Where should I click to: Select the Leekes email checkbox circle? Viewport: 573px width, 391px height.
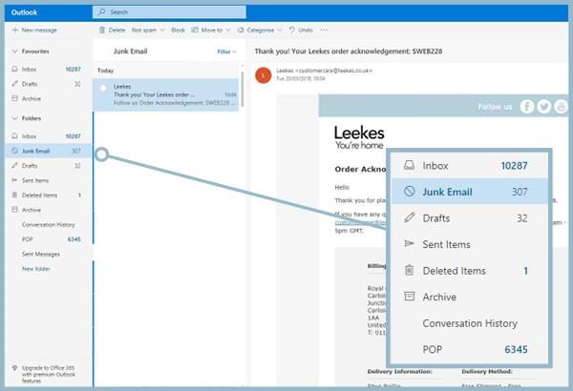coord(103,88)
